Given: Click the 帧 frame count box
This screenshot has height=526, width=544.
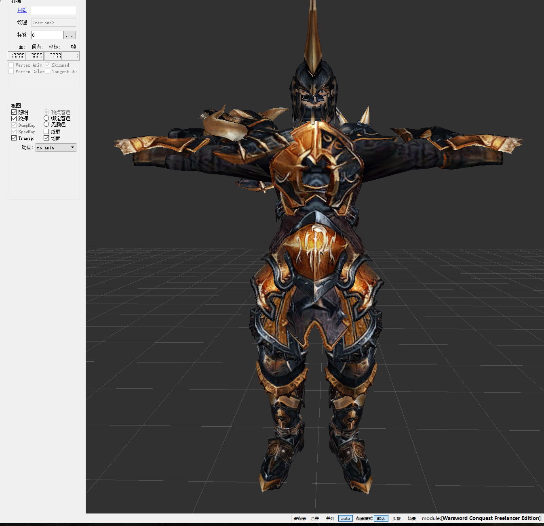Looking at the screenshot, I should click(x=71, y=56).
